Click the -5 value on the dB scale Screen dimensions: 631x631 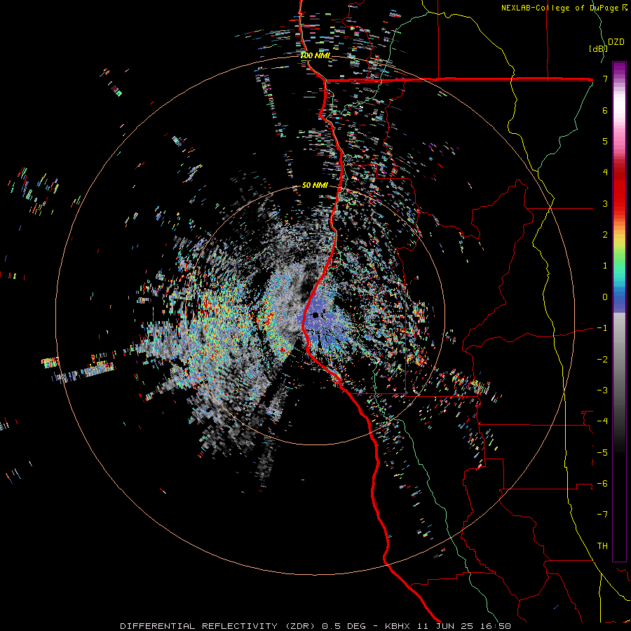tap(602, 453)
